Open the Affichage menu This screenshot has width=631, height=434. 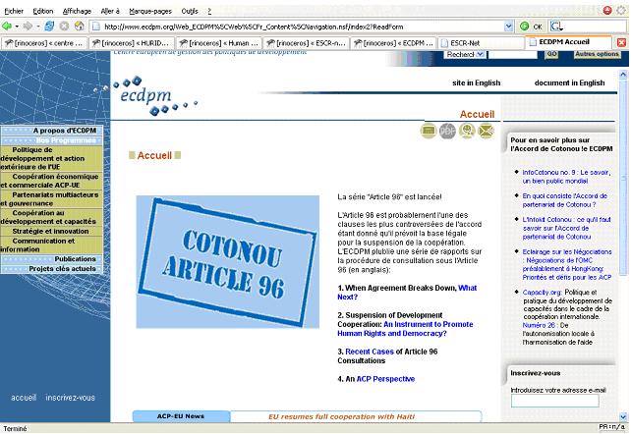click(77, 9)
